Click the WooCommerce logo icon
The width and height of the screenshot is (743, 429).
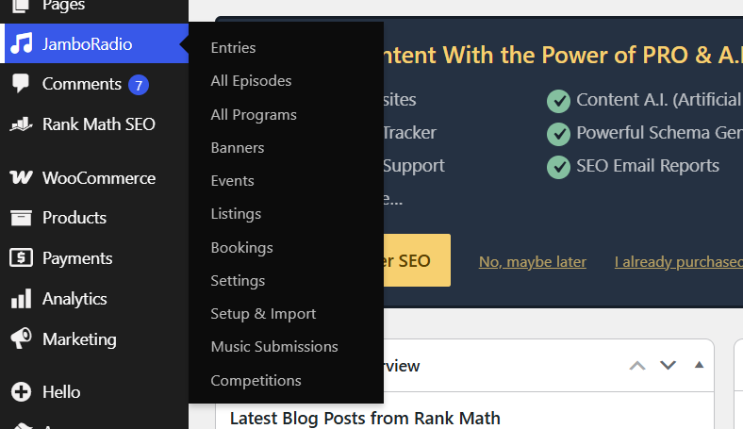21,178
